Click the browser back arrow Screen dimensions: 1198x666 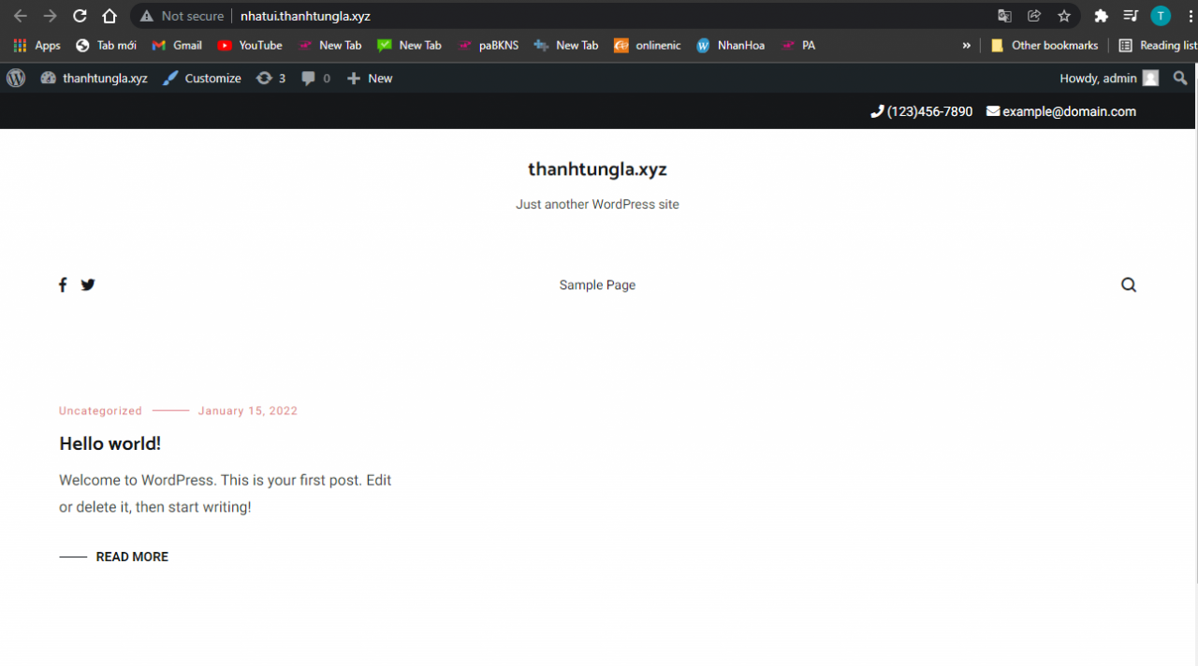click(x=20, y=16)
